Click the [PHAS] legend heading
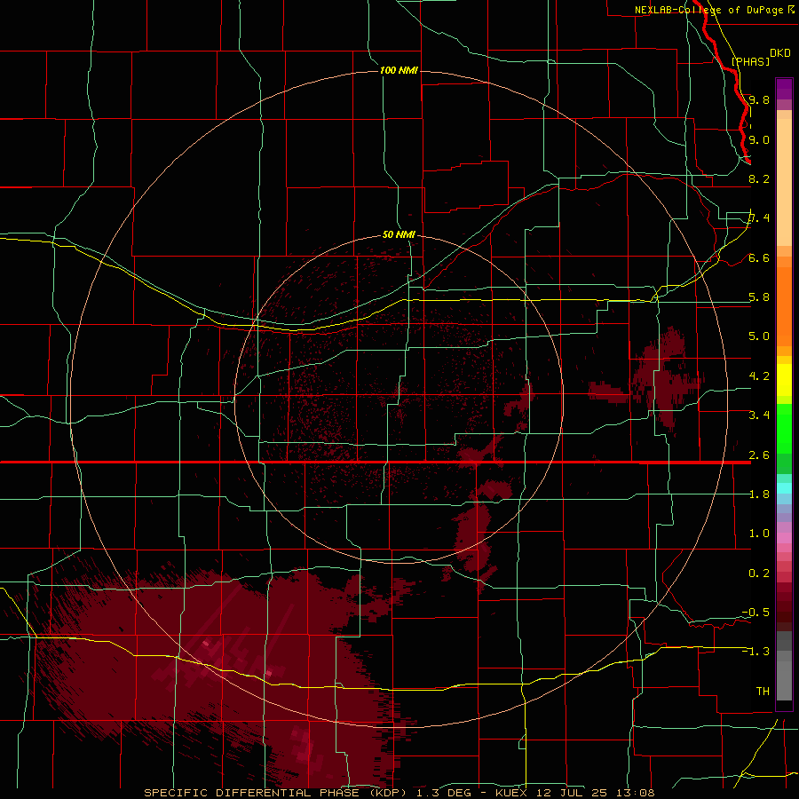Image resolution: width=799 pixels, height=799 pixels. pos(750,61)
